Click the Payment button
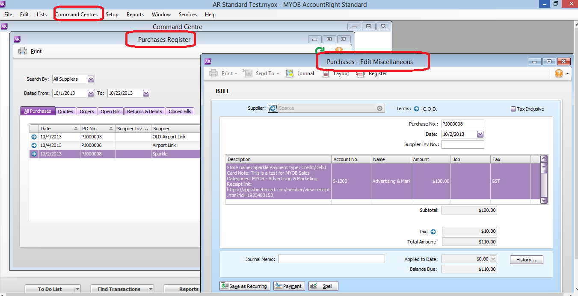 (289, 286)
